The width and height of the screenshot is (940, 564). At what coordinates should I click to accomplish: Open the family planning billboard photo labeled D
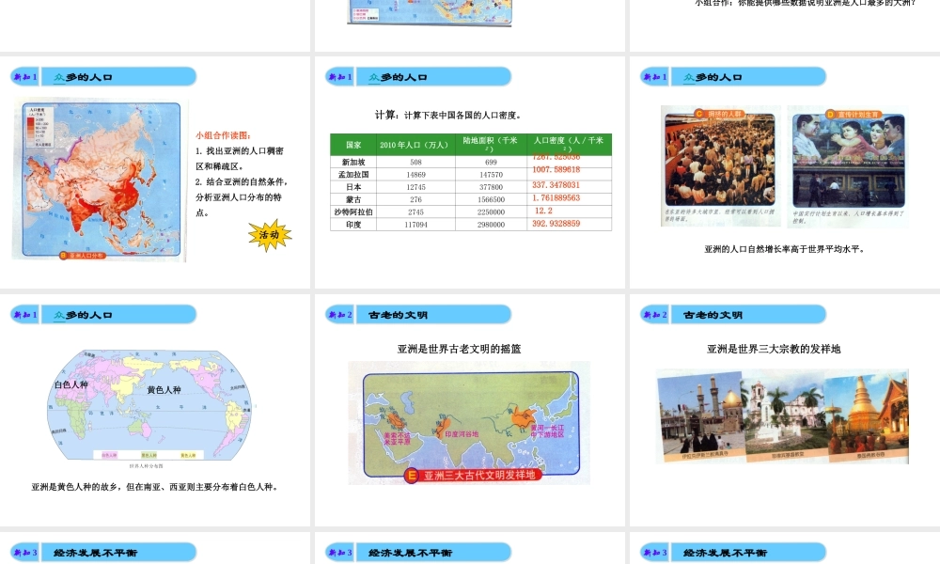(848, 160)
